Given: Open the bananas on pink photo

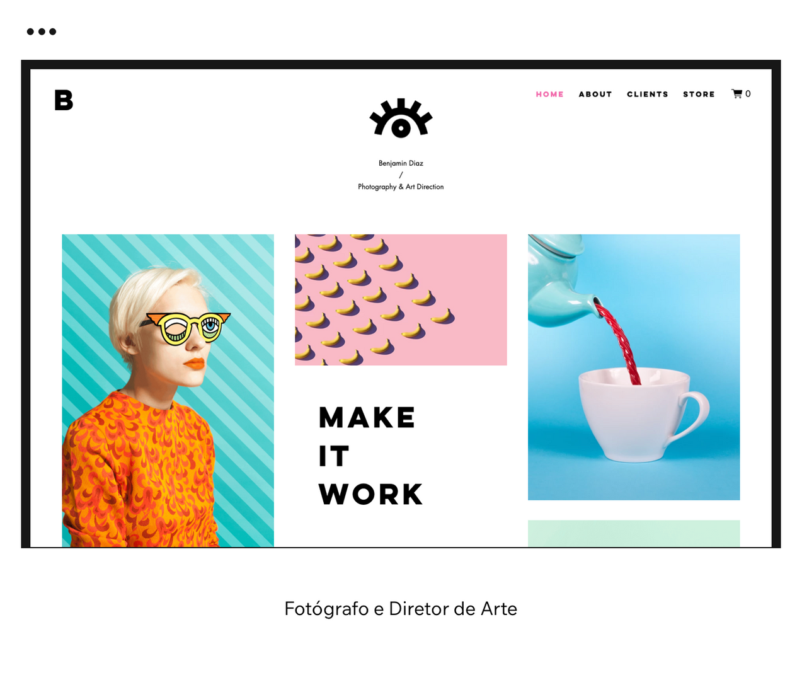Looking at the screenshot, I should tap(401, 300).
